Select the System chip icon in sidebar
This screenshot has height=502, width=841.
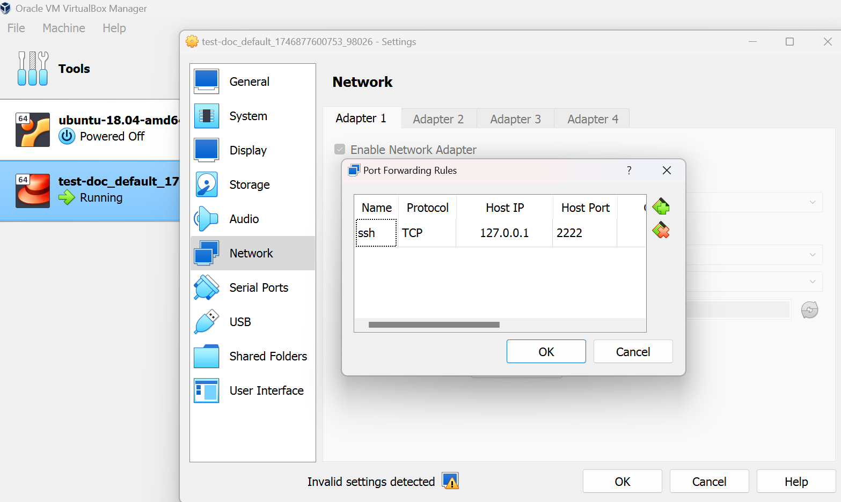(x=207, y=116)
